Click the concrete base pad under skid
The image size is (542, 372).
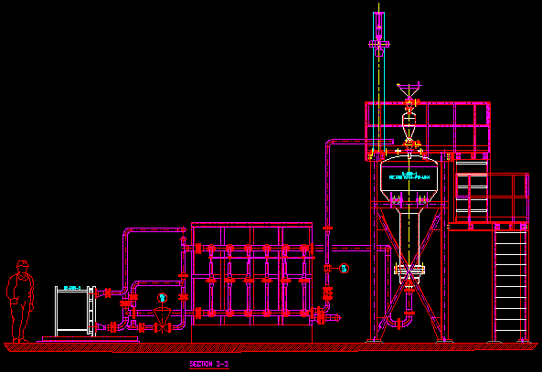[88, 339]
